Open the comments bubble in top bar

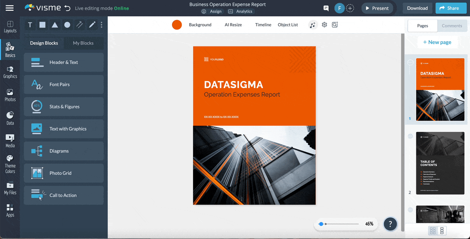[x=325, y=8]
